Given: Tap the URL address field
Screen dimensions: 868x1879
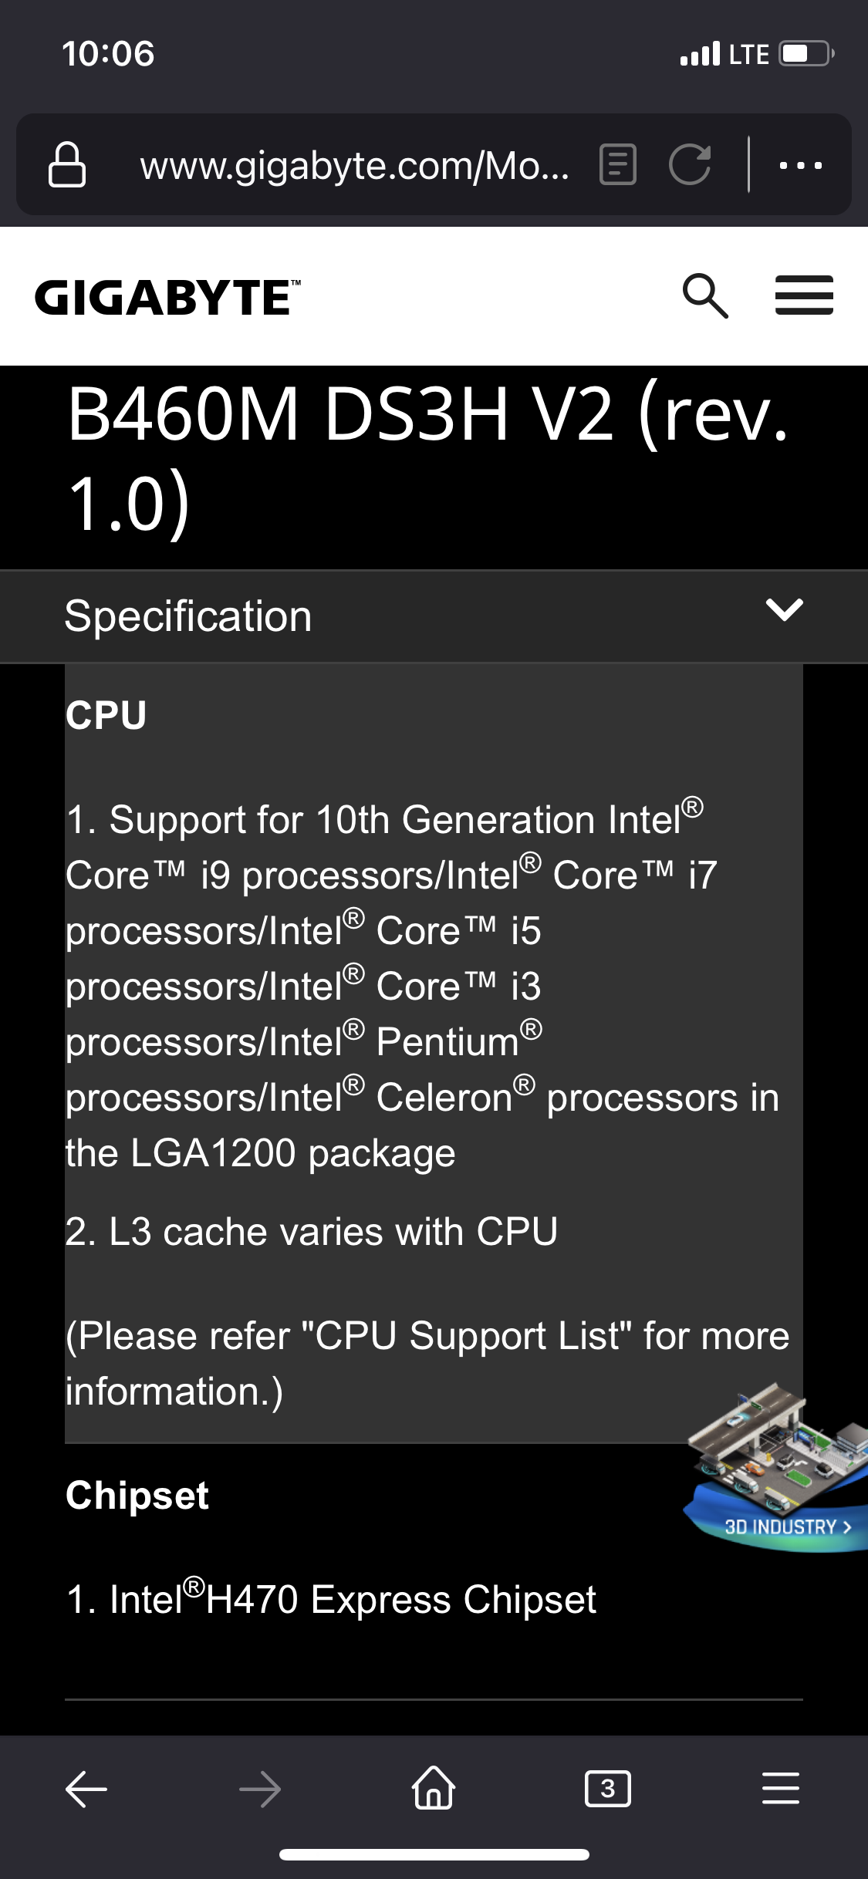Looking at the screenshot, I should pos(355,165).
